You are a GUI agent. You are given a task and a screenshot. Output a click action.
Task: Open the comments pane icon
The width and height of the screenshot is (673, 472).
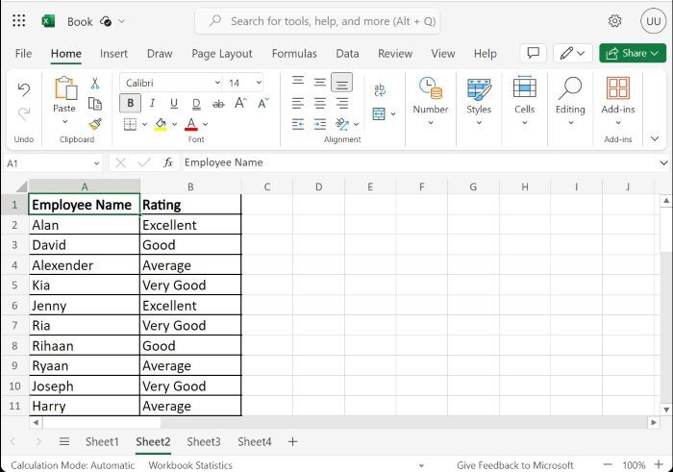click(533, 53)
